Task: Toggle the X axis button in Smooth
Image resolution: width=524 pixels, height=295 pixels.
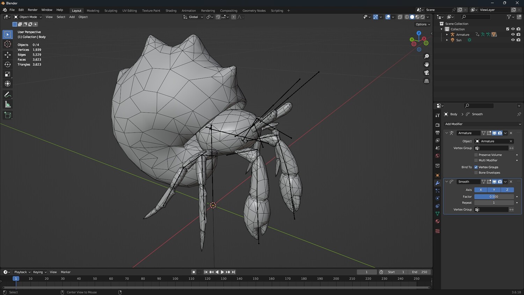Action: (481, 190)
